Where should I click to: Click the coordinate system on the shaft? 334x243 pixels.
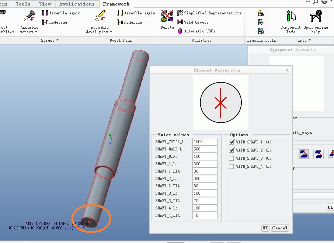point(112,139)
